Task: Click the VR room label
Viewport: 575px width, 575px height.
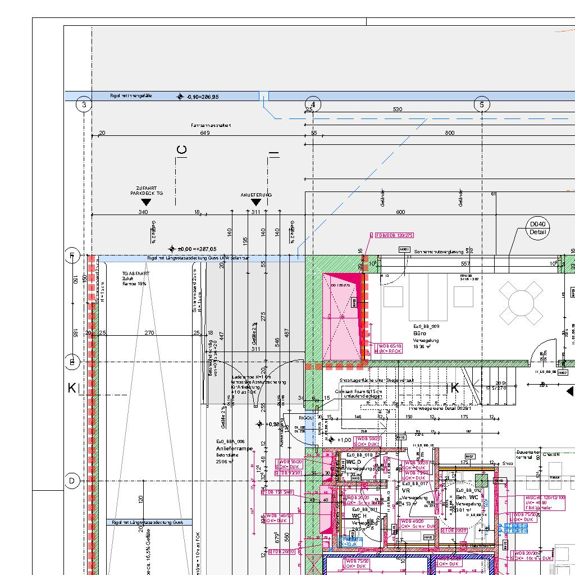Action: point(405,490)
